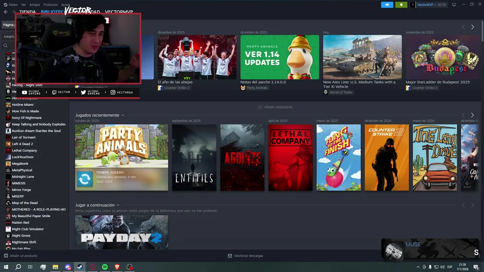Click the Left 4 Dead 2 game icon
This screenshot has height=272, width=484.
pyautogui.click(x=8, y=144)
